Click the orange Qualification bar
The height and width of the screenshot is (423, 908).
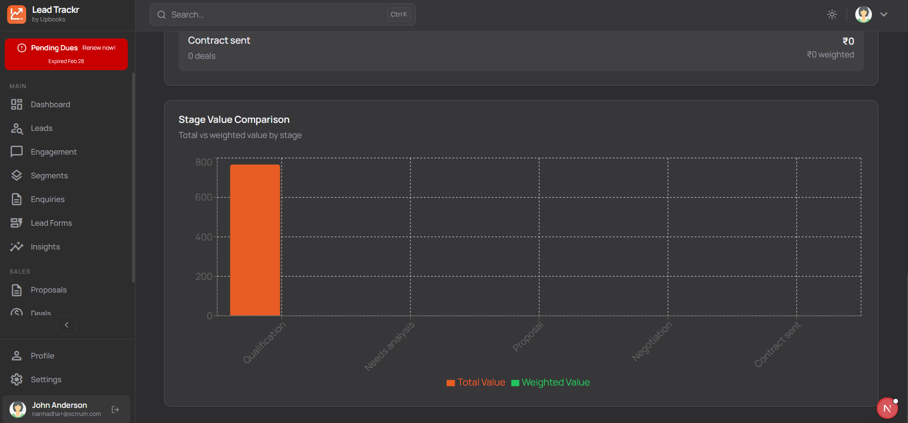(x=255, y=240)
